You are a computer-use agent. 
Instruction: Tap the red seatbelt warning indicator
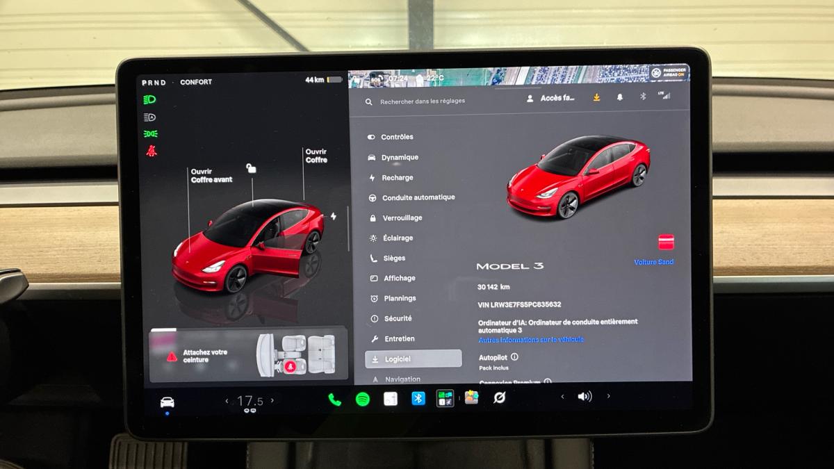[x=151, y=150]
